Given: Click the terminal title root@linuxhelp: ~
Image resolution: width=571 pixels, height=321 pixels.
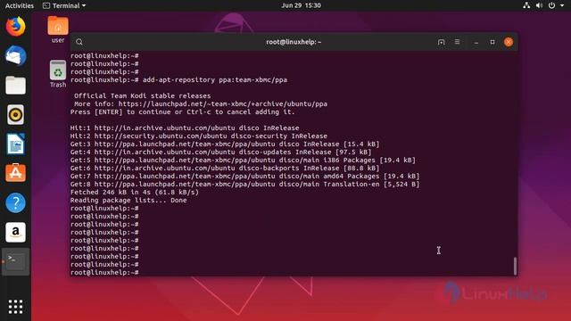Looking at the screenshot, I should click(x=294, y=42).
